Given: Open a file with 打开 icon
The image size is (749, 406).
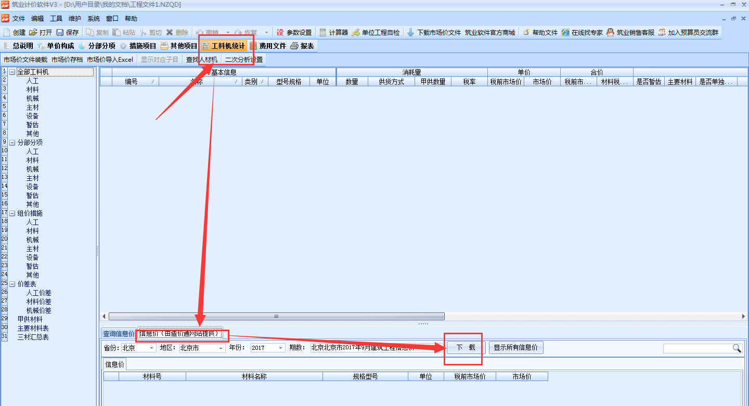Looking at the screenshot, I should pyautogui.click(x=33, y=32).
